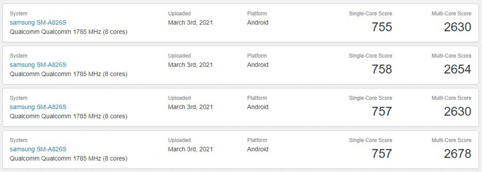The width and height of the screenshot is (482, 172).
Task: Click Multi-Core Score label above 2654
Action: pos(451,56)
